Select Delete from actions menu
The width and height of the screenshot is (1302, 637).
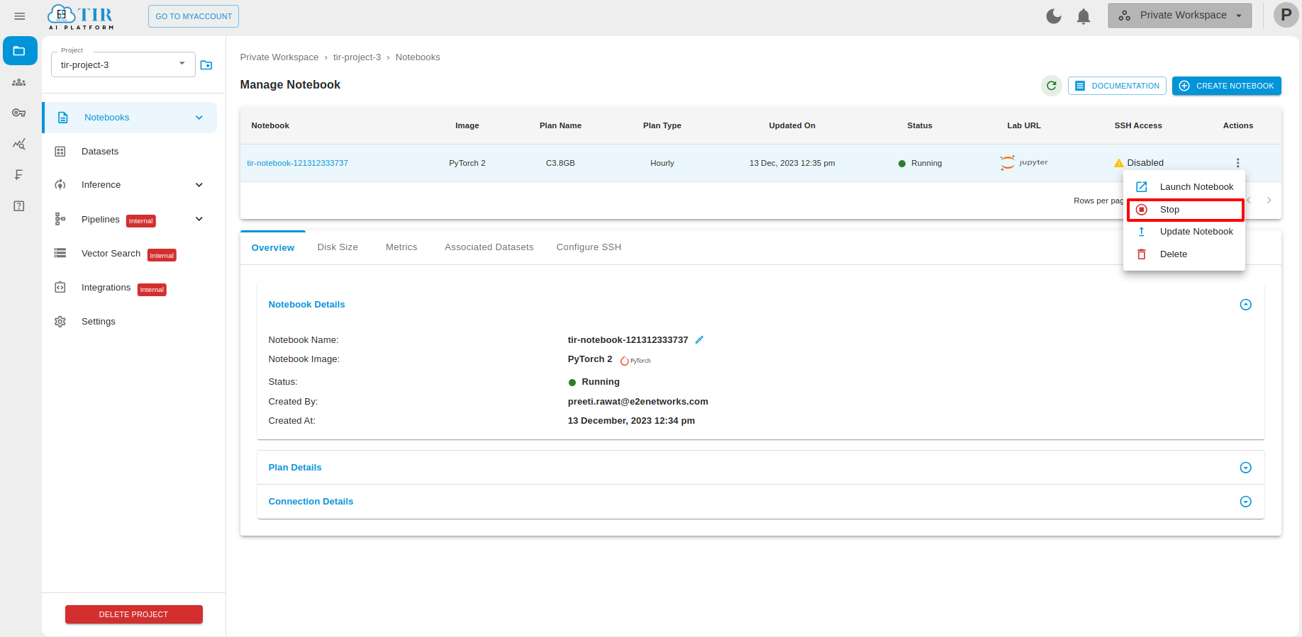click(x=1184, y=254)
